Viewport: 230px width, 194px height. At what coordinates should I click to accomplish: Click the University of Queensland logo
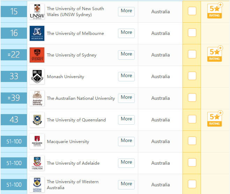coord(37,120)
